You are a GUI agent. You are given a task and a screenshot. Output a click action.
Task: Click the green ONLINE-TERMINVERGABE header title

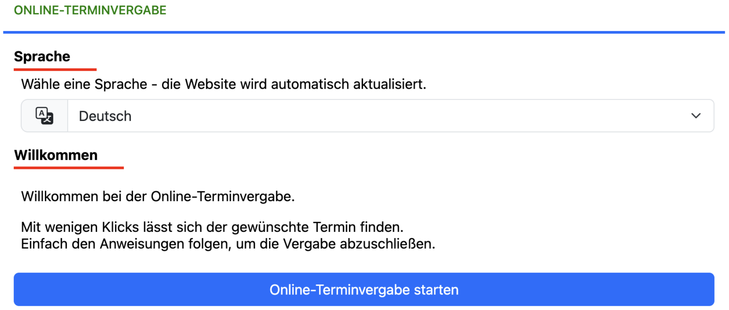click(90, 10)
